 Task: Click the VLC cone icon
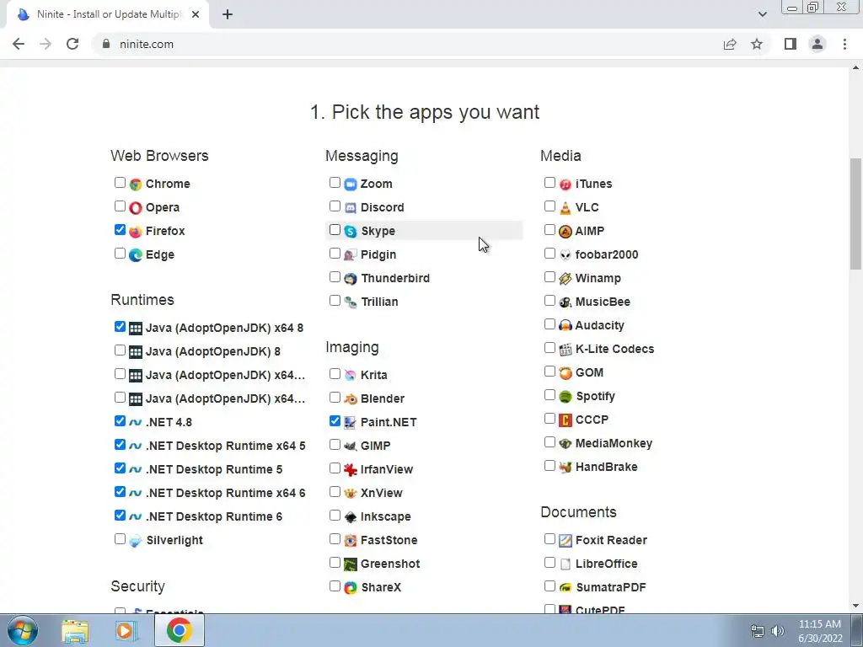[x=566, y=208]
